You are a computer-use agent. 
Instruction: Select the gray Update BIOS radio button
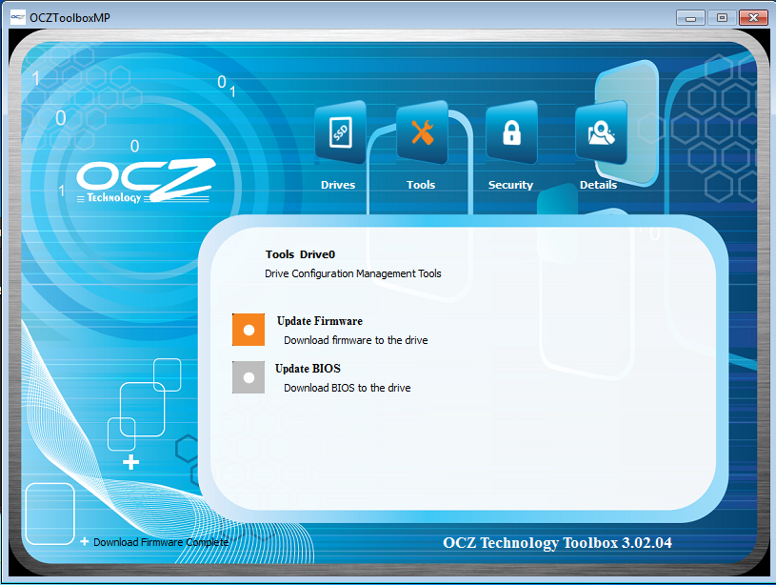point(249,377)
